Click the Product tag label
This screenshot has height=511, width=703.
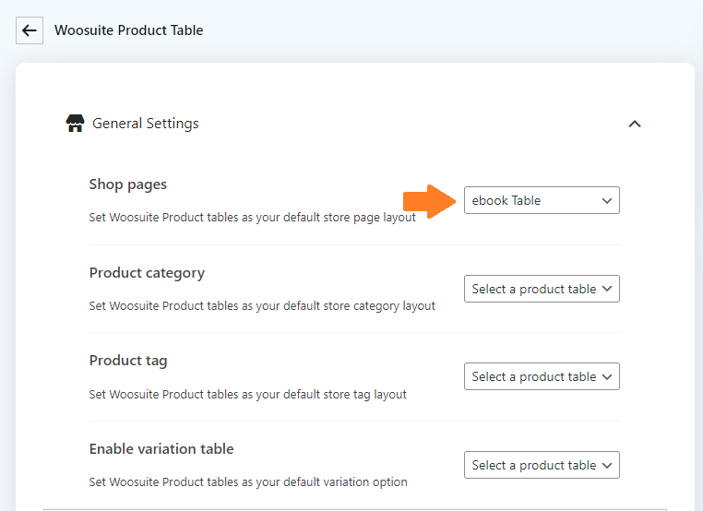pos(128,361)
